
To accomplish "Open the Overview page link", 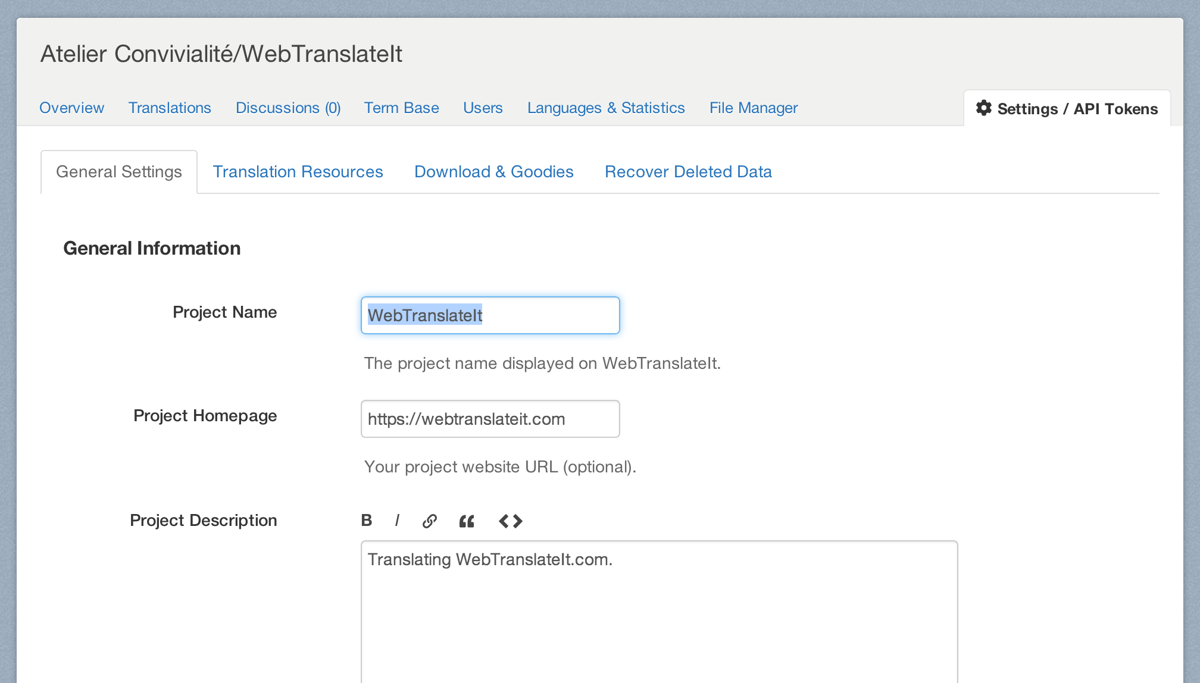I will tap(71, 108).
